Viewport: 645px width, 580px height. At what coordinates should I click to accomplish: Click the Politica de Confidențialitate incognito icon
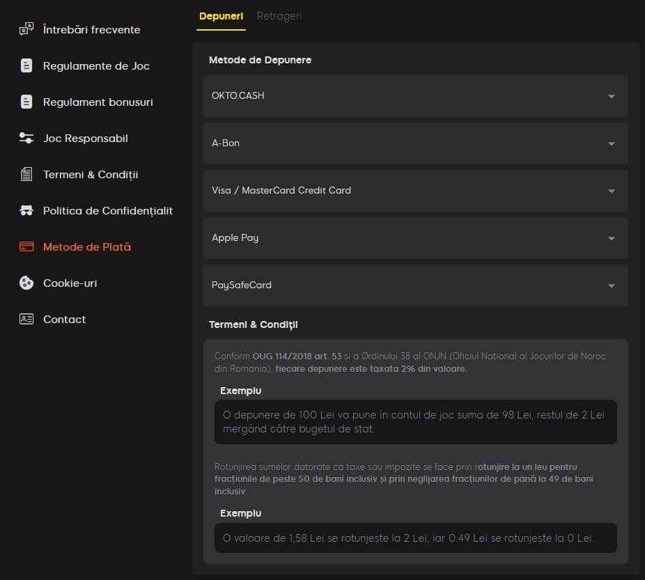click(26, 211)
